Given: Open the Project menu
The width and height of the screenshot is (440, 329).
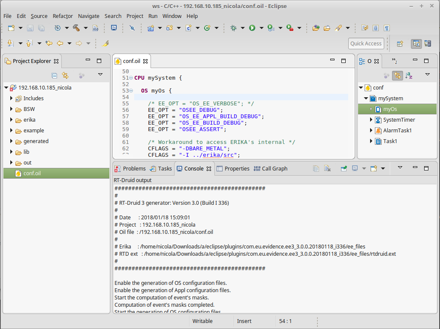Looking at the screenshot, I should (x=135, y=16).
